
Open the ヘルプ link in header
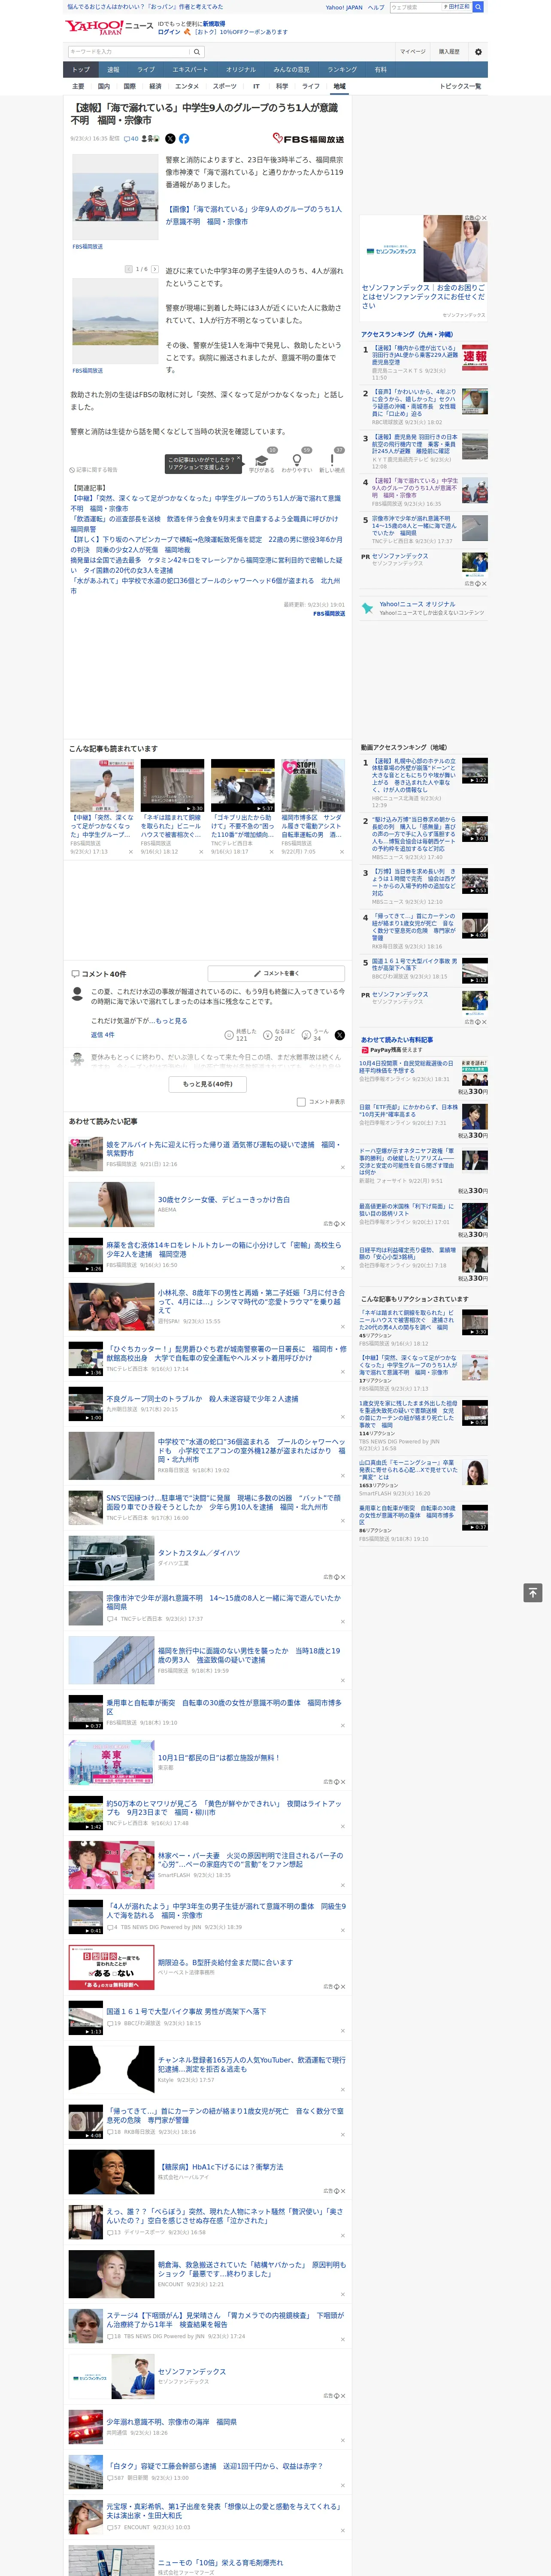pyautogui.click(x=376, y=7)
